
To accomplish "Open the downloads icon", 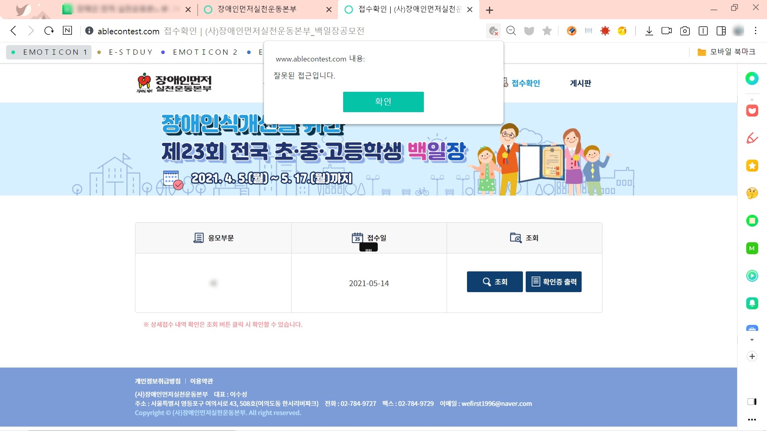I will [649, 31].
